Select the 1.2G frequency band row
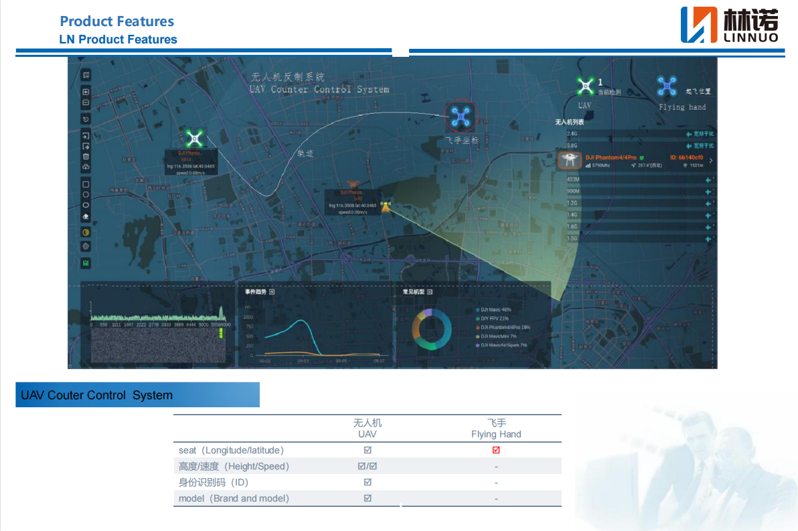 tap(636, 203)
